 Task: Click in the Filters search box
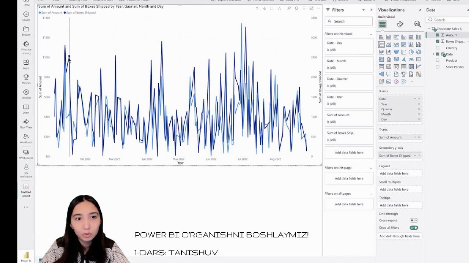[349, 21]
